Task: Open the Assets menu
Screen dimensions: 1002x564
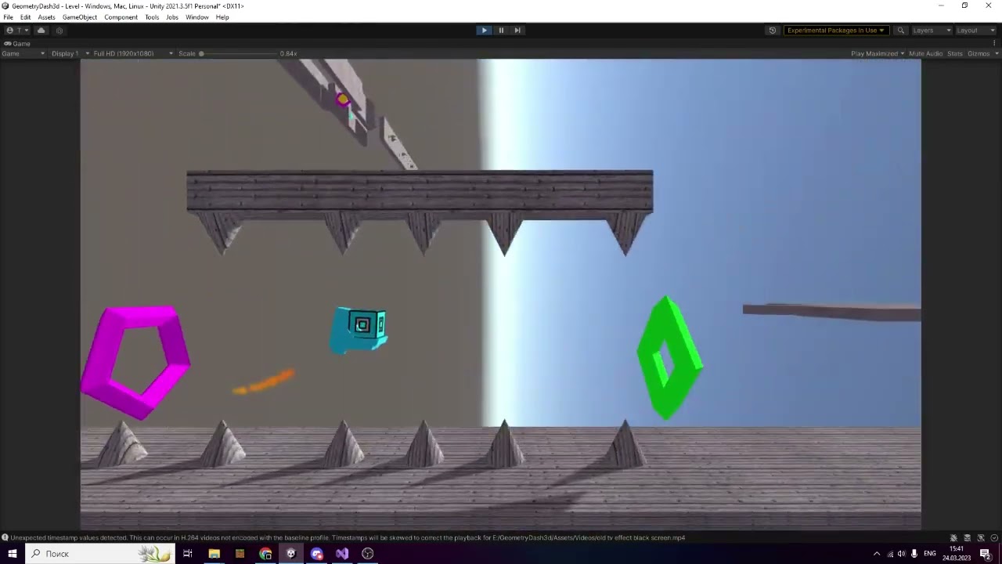Action: [x=47, y=17]
